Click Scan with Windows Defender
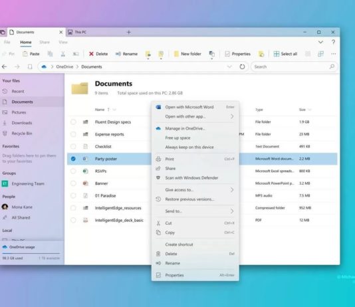The width and height of the screenshot is (355, 307). [191, 178]
